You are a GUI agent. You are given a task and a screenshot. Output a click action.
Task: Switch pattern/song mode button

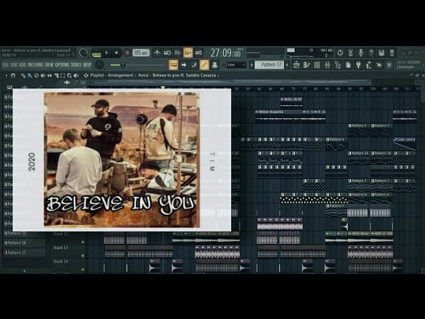click(96, 53)
